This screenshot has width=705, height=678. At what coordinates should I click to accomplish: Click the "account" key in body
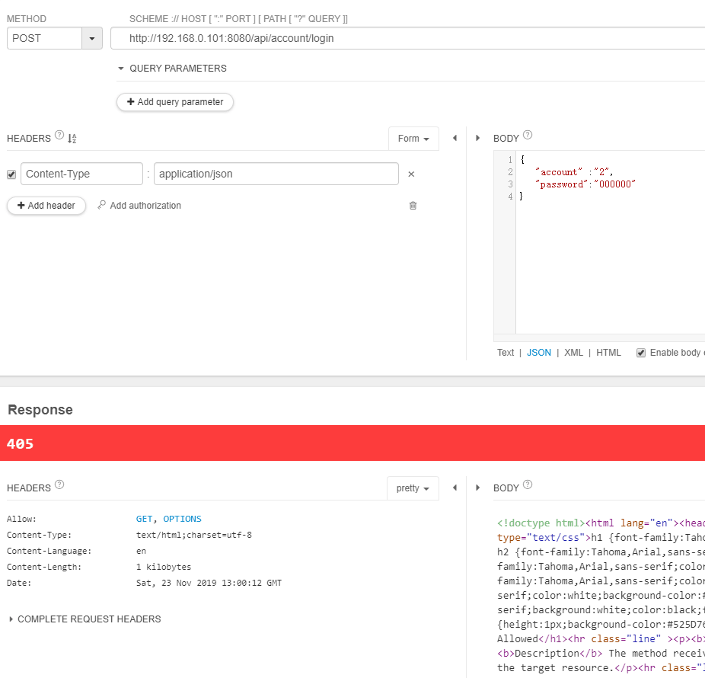tap(558, 172)
